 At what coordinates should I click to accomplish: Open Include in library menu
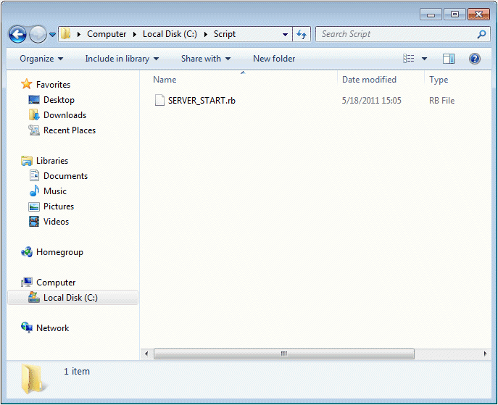(x=122, y=59)
